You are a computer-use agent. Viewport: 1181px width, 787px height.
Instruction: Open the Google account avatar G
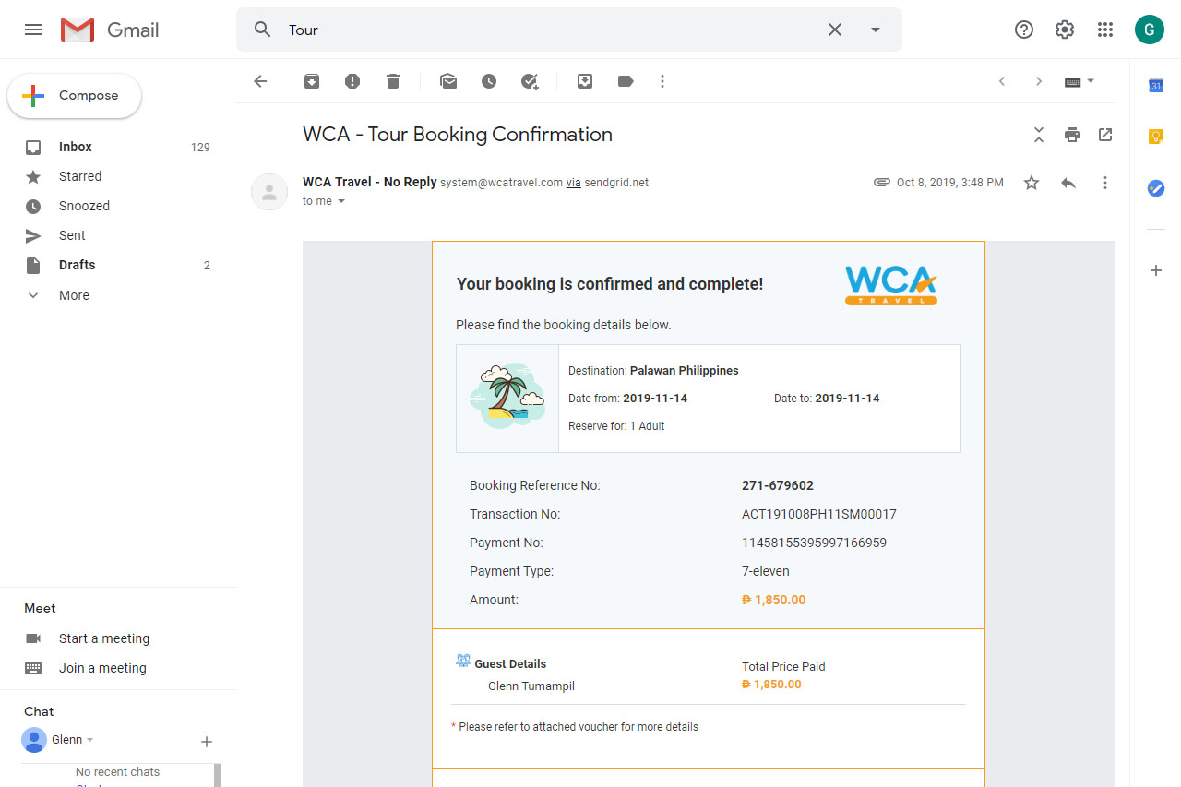click(x=1150, y=30)
